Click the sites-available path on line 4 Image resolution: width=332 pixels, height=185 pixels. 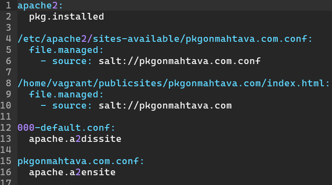[165, 39]
